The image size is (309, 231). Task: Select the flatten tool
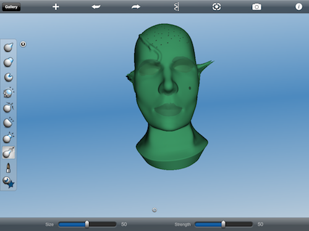coord(9,123)
